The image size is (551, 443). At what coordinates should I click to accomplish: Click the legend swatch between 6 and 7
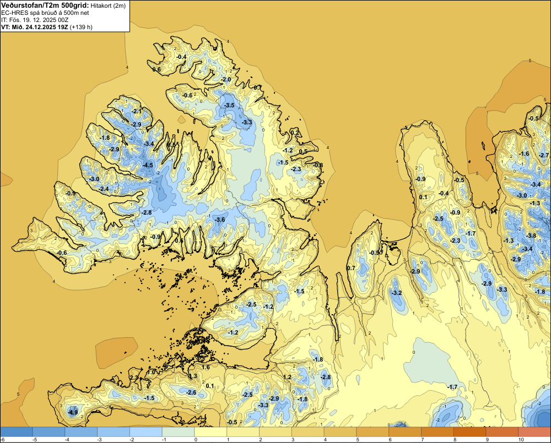pos(405,432)
